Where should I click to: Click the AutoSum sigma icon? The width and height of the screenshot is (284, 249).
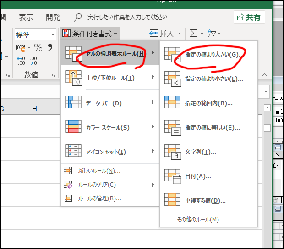pyautogui.click(x=193, y=34)
